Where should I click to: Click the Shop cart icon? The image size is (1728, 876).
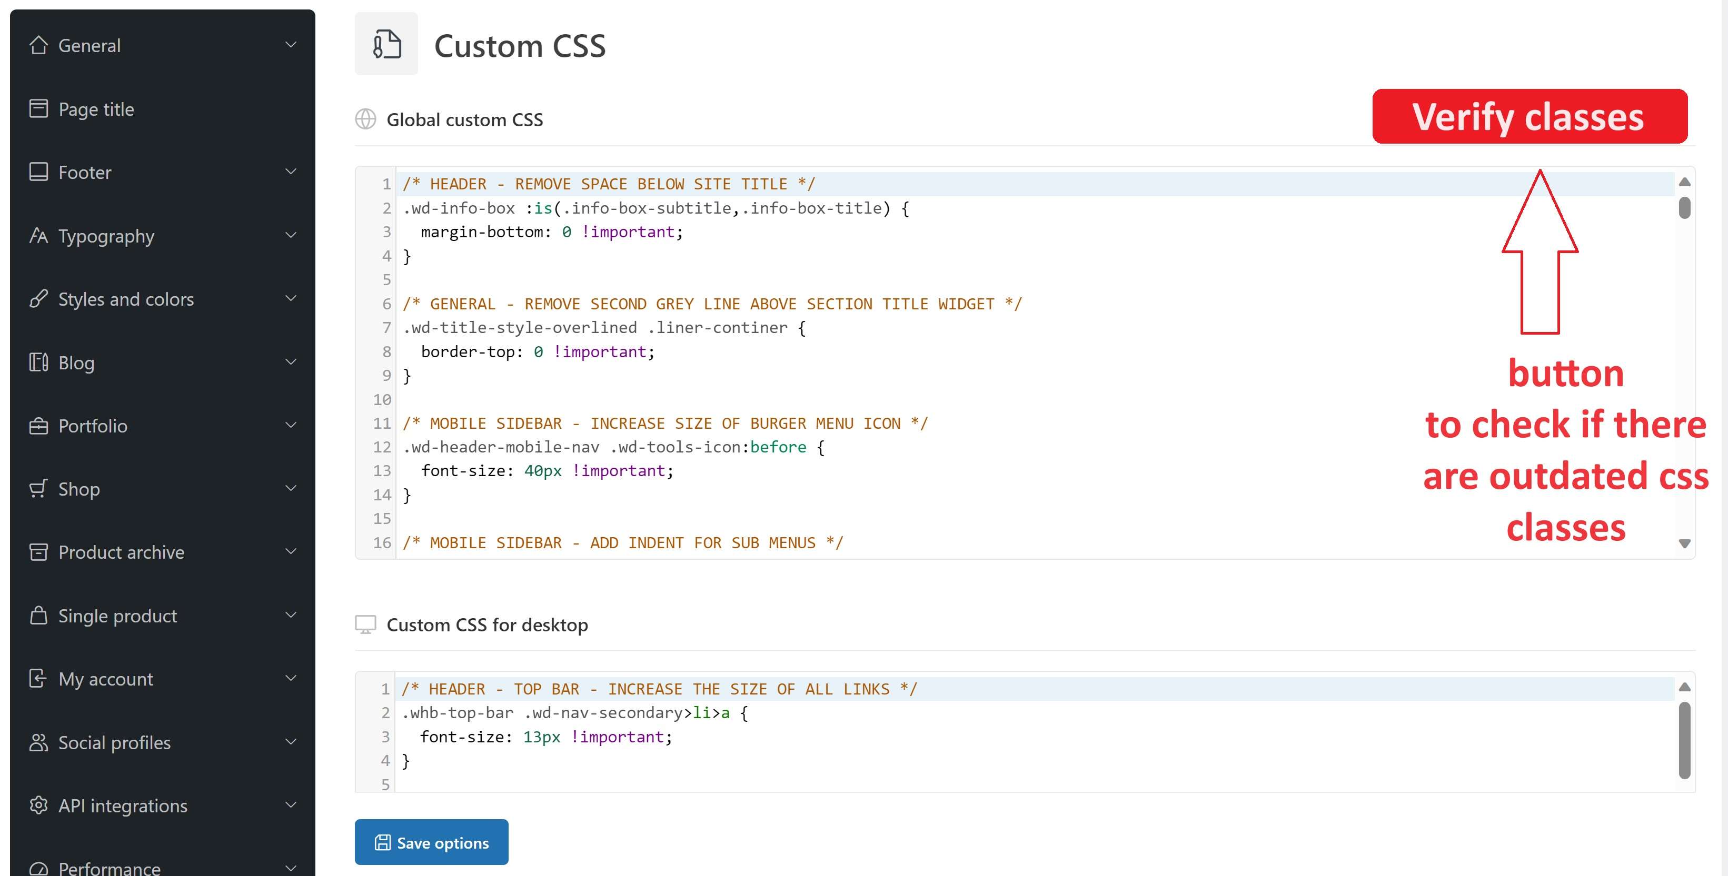click(x=39, y=489)
